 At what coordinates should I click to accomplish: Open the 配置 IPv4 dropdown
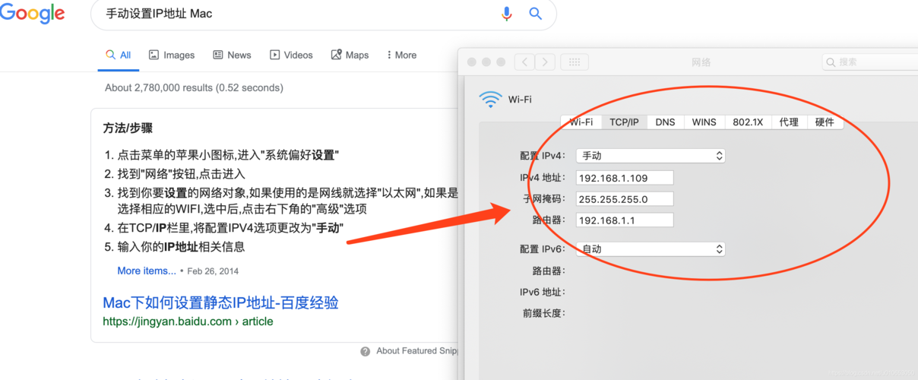[x=650, y=156]
